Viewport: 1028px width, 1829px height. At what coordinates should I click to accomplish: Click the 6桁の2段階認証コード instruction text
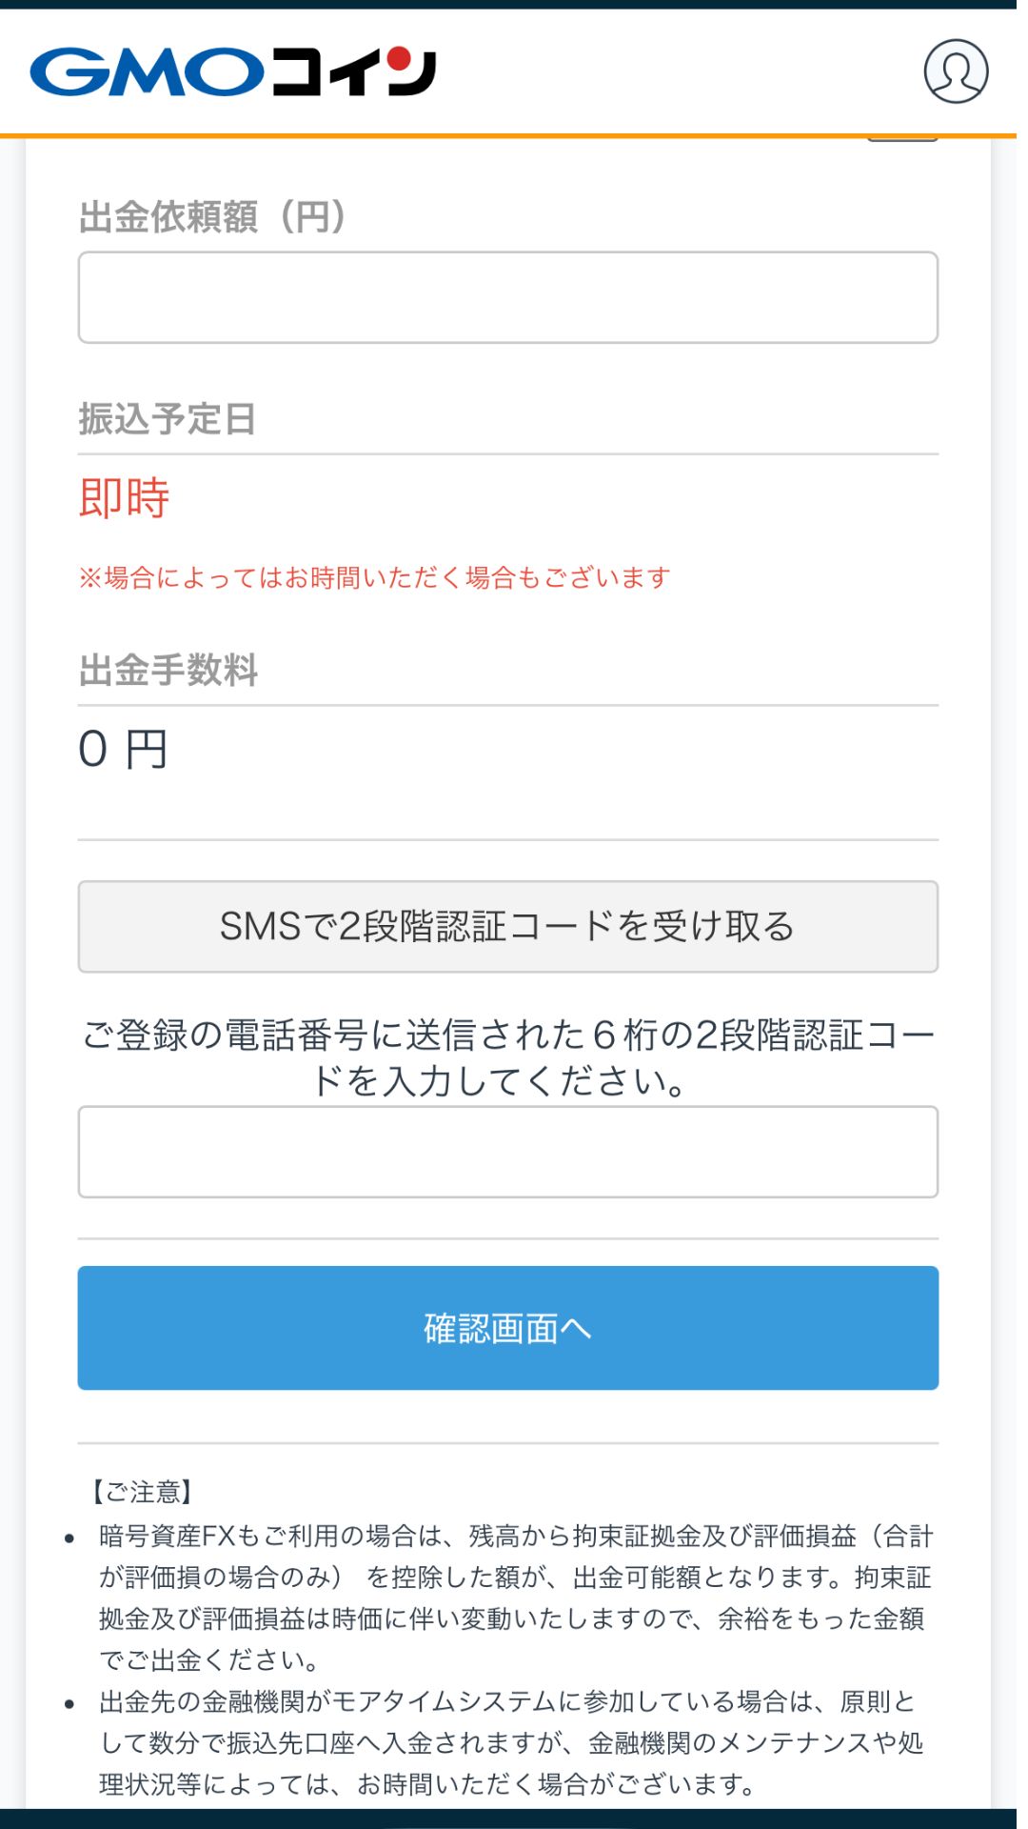(x=507, y=1057)
